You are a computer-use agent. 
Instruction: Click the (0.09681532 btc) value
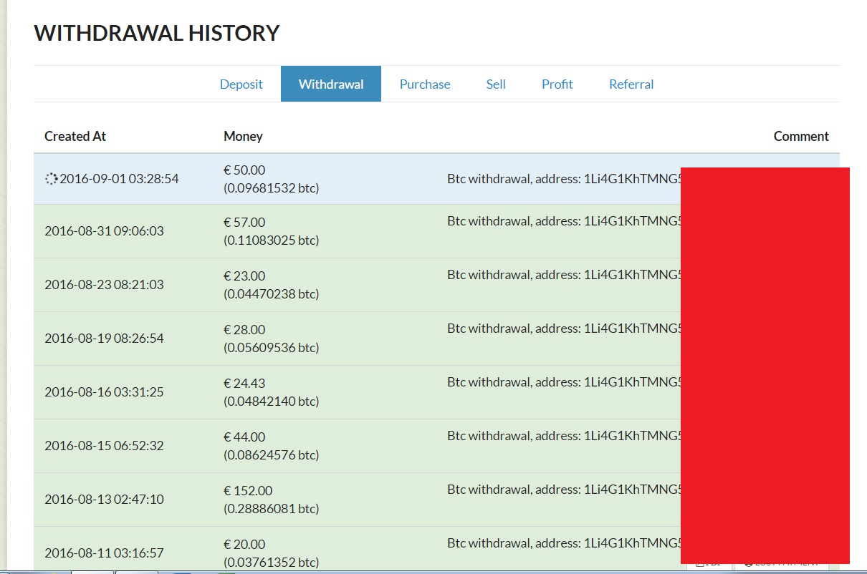(272, 189)
